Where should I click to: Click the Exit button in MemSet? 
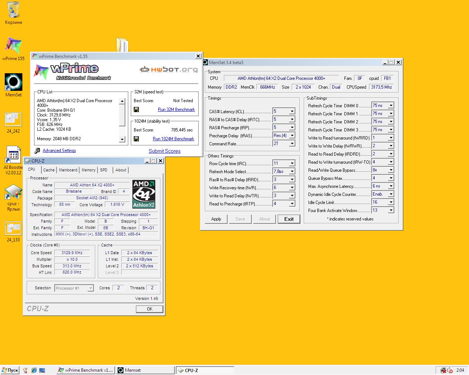[289, 219]
